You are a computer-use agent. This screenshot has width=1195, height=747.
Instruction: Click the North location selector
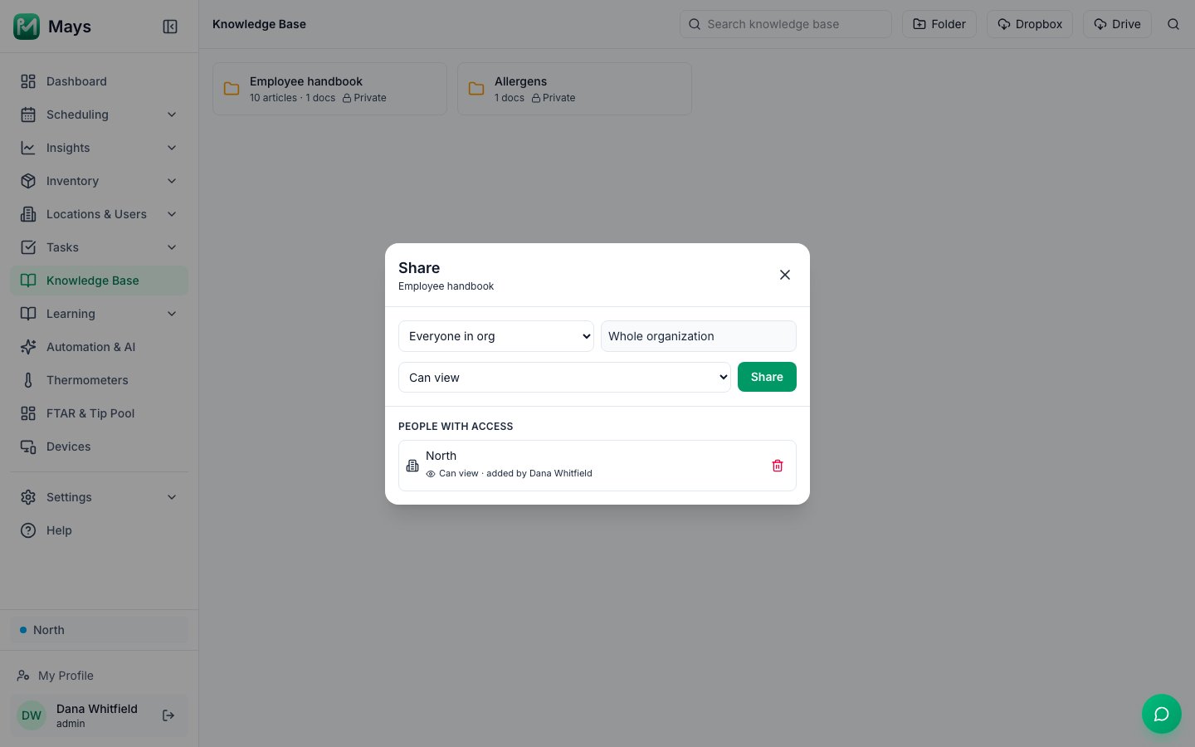[100, 630]
